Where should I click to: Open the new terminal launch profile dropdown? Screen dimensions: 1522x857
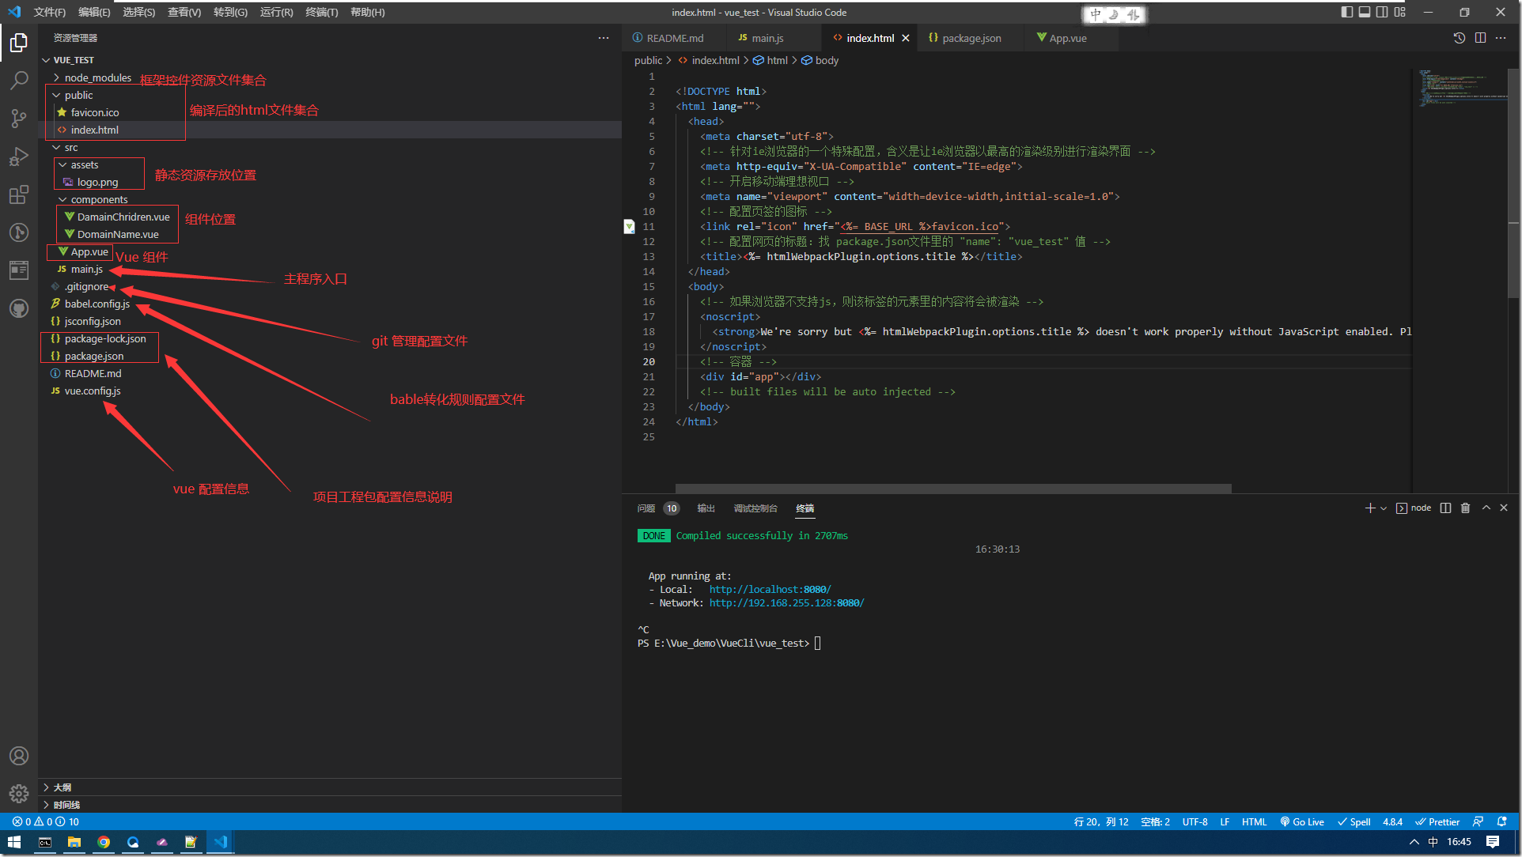(1384, 508)
